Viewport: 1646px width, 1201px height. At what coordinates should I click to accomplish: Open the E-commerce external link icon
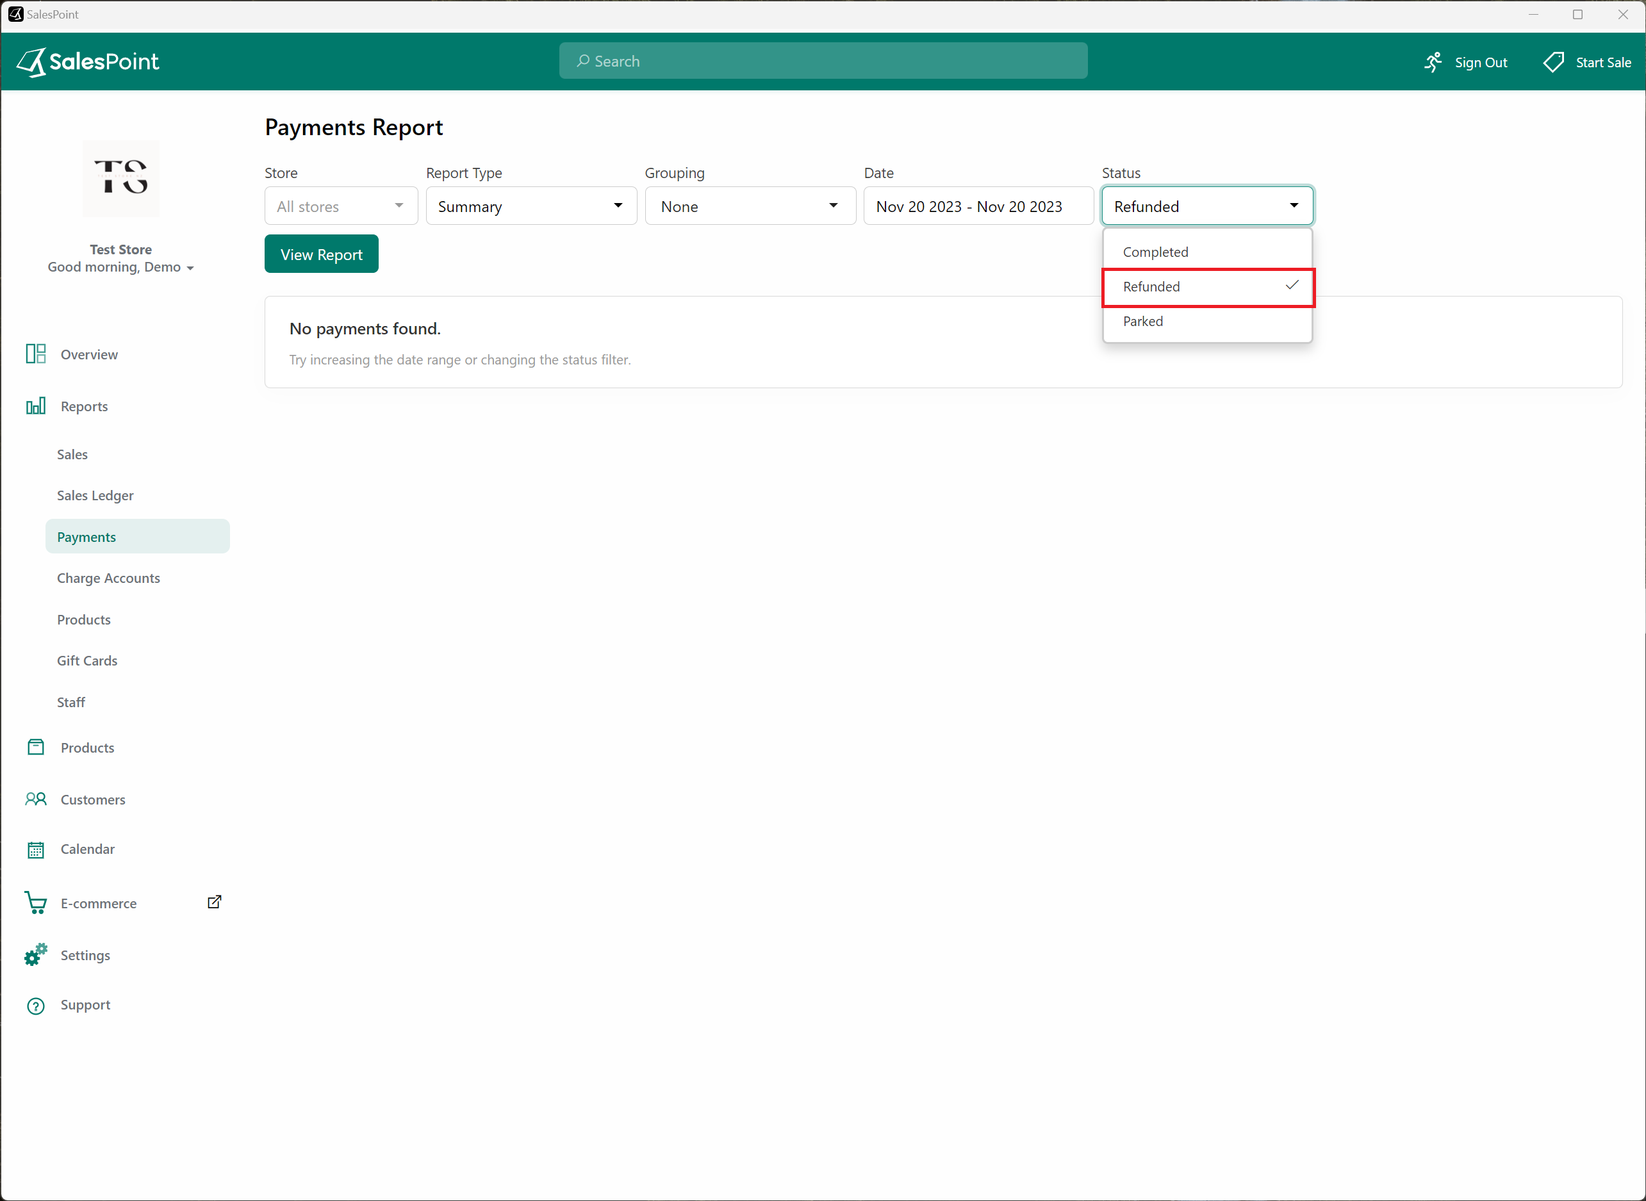click(214, 901)
